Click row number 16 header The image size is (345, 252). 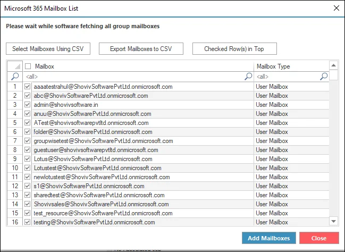pyautogui.click(x=15, y=222)
